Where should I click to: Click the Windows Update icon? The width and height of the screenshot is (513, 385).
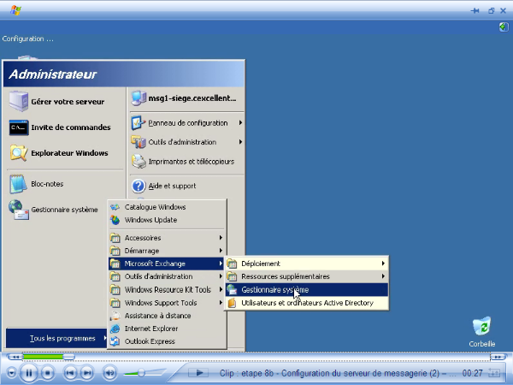[115, 220]
